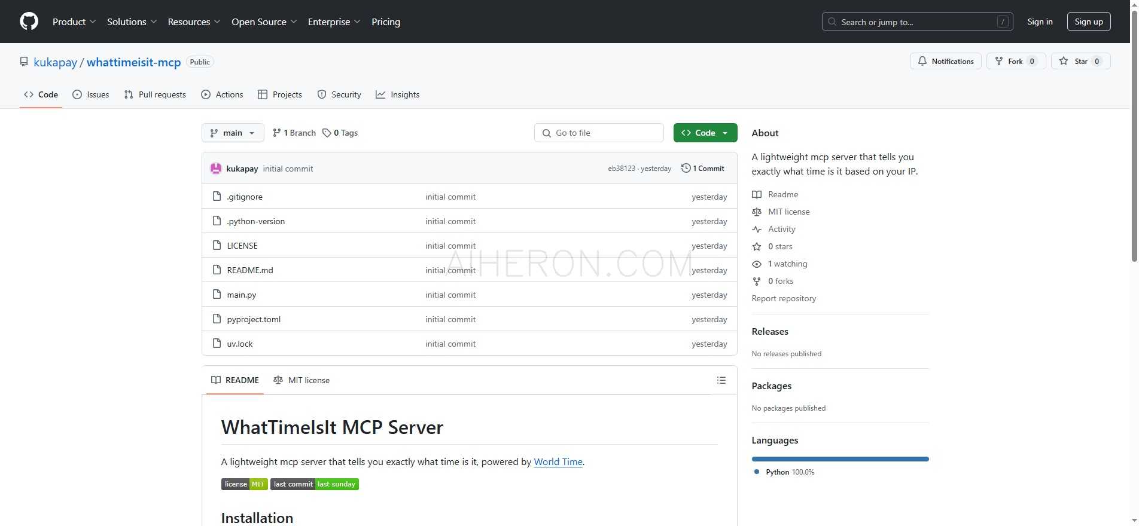This screenshot has height=526, width=1139.
Task: Click the branch icon beside 1 Branch
Action: (x=276, y=133)
